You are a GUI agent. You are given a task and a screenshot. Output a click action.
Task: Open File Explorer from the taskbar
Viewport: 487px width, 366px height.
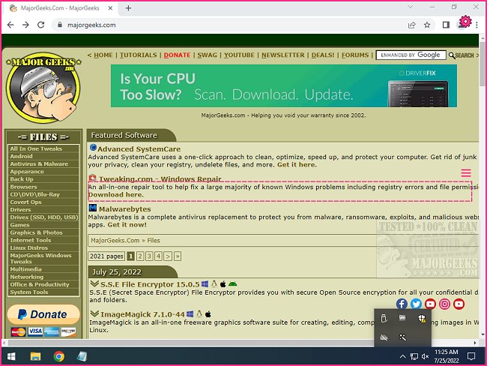click(x=35, y=356)
